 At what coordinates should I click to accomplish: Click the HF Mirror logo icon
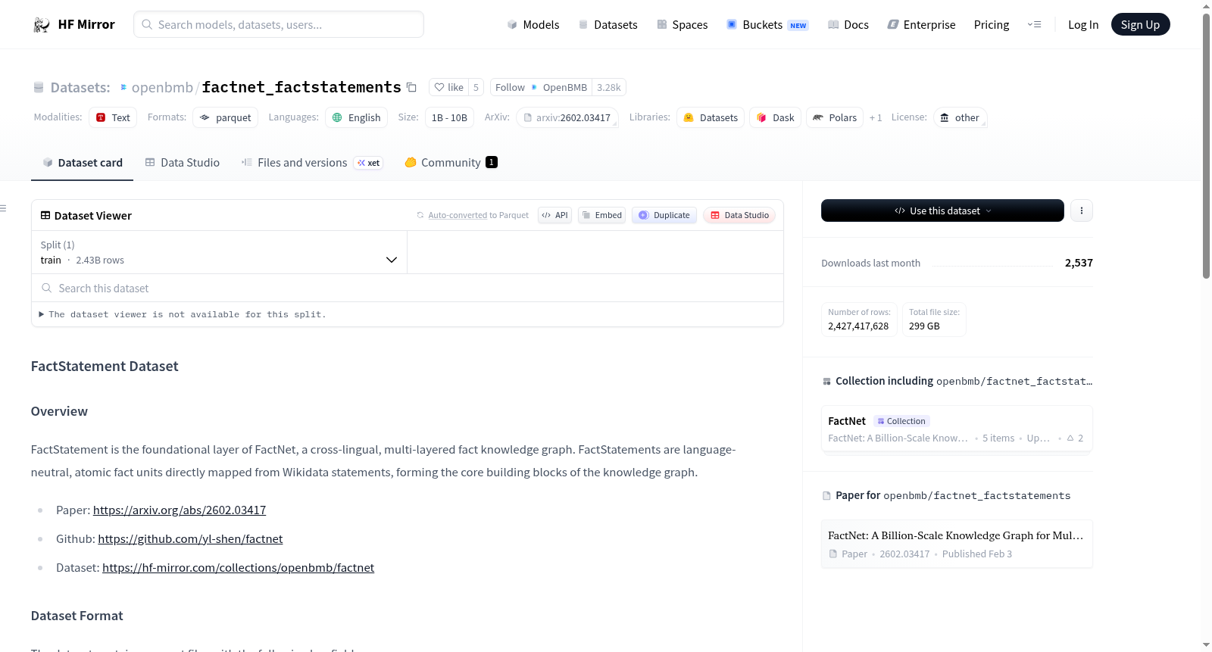click(42, 24)
